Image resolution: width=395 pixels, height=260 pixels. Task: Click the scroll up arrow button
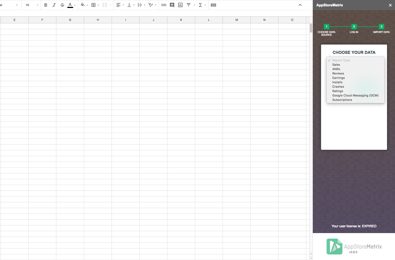click(311, 254)
